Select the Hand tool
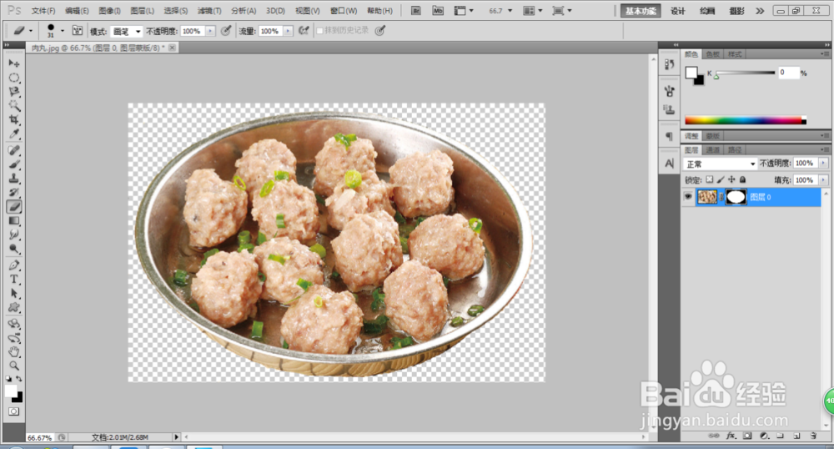This screenshot has height=449, width=834. point(14,351)
